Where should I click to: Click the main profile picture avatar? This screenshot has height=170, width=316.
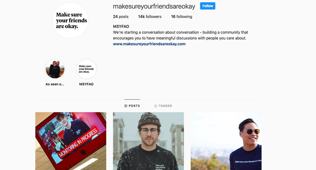(70, 20)
